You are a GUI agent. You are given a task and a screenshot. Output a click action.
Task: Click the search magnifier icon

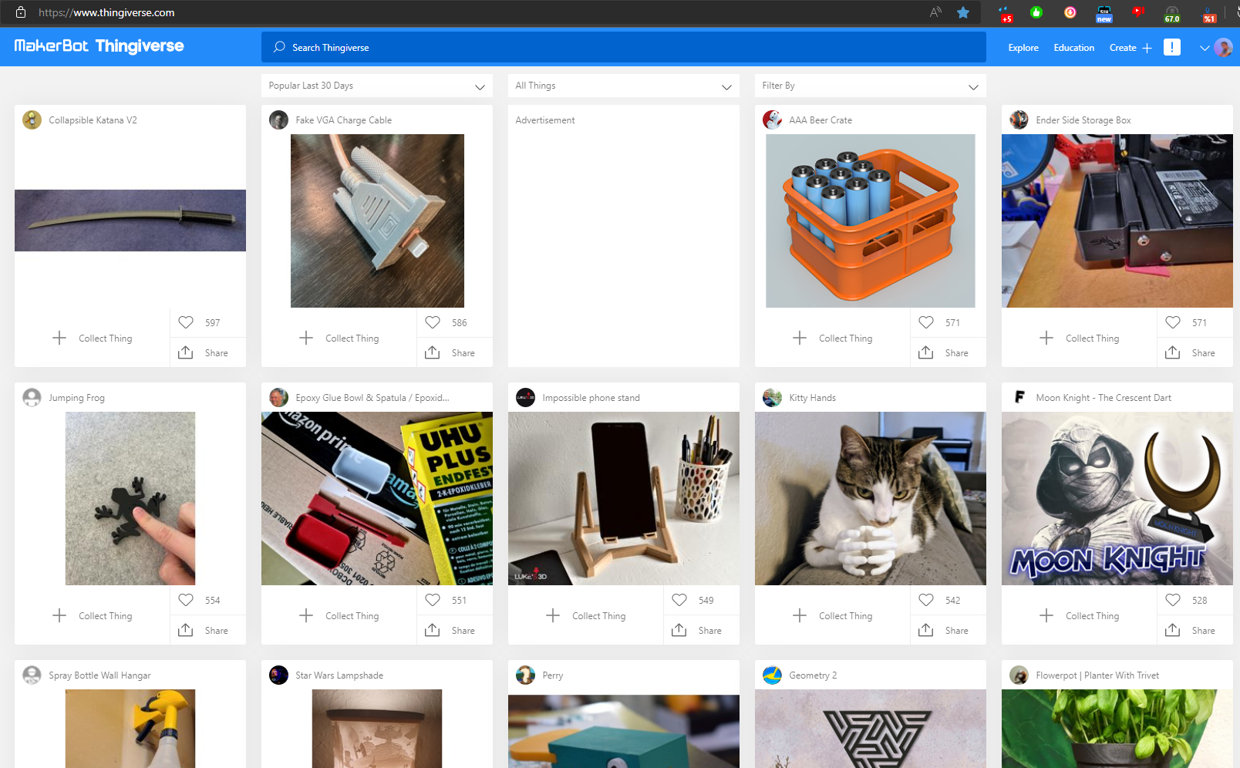tap(279, 47)
